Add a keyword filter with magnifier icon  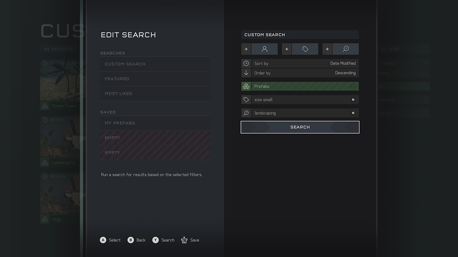coord(341,49)
